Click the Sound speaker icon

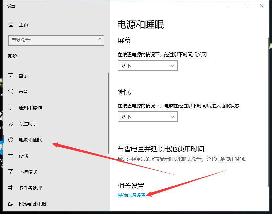[11, 91]
